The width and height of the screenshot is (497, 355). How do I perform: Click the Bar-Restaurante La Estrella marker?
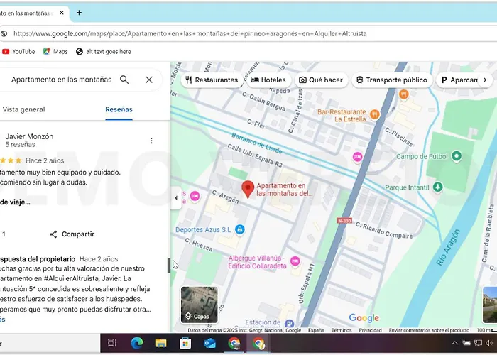coord(375,114)
